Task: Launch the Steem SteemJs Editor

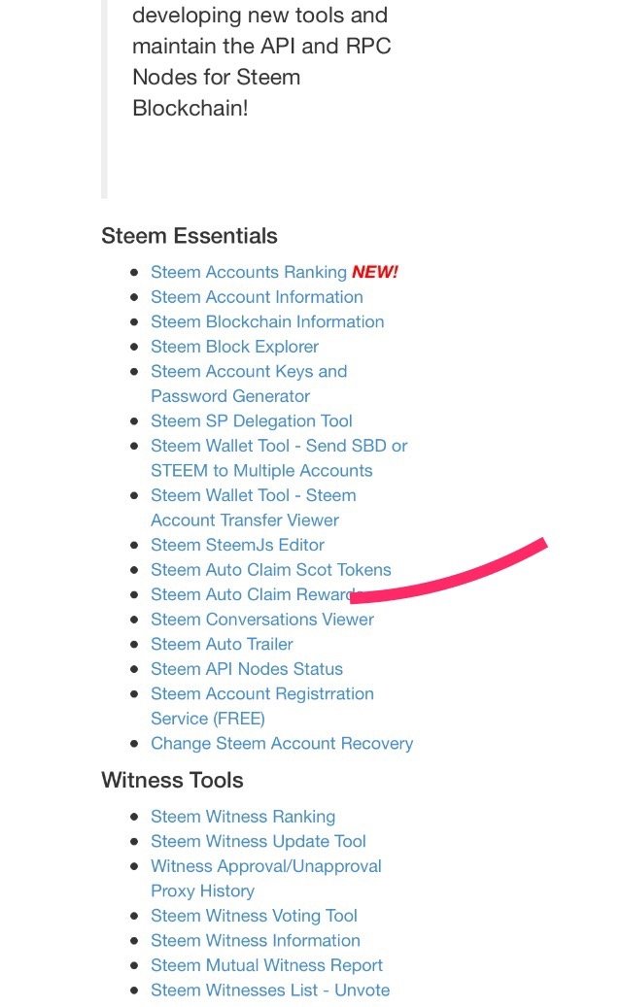Action: point(237,546)
